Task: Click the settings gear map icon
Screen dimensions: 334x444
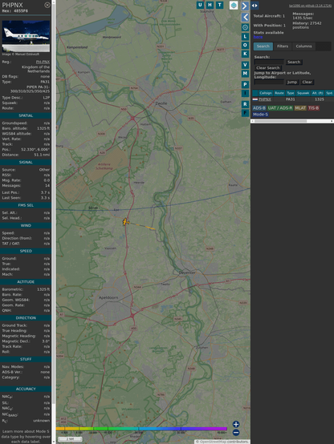Action: (245, 27)
